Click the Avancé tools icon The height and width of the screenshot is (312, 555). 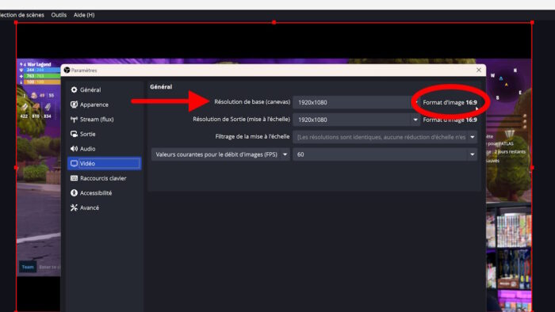pos(74,207)
